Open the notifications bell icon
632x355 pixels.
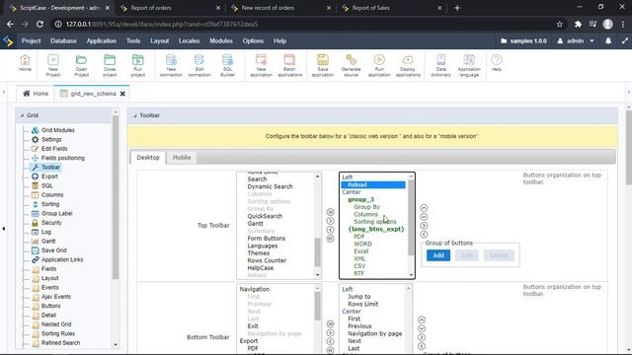pyautogui.click(x=608, y=40)
